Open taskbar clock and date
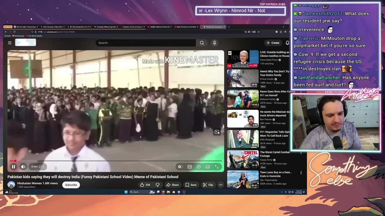This screenshot has width=385, height=216. [299, 192]
